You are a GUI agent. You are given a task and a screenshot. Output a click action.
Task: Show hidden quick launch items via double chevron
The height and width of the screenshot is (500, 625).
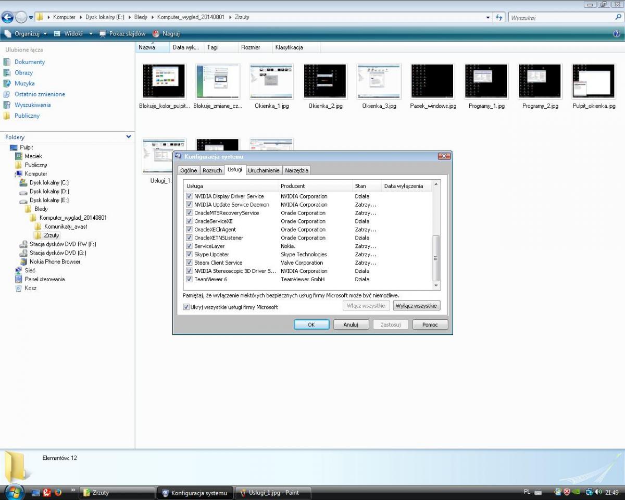click(x=73, y=490)
